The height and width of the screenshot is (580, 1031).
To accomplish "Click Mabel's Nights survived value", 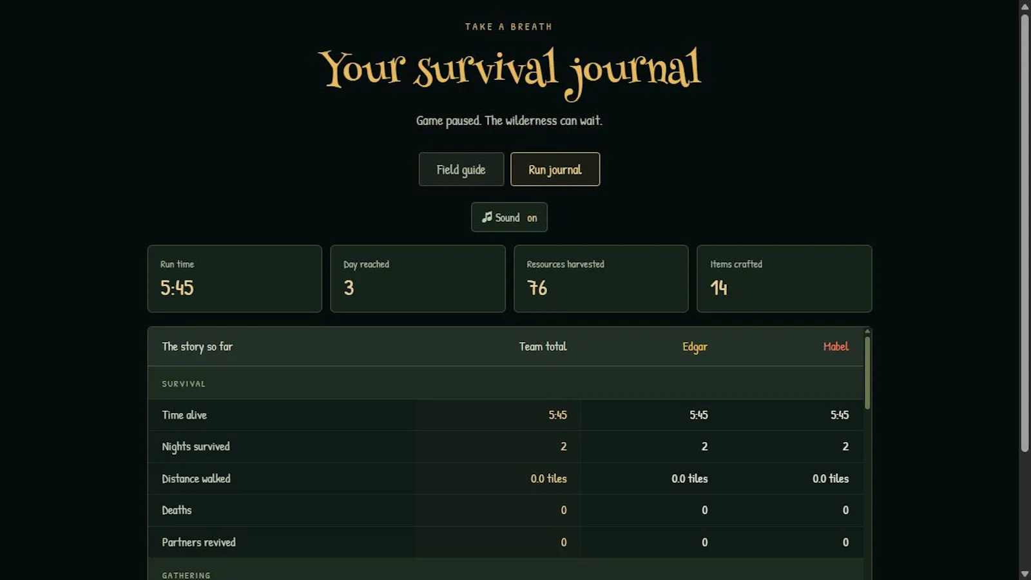I will pos(845,447).
